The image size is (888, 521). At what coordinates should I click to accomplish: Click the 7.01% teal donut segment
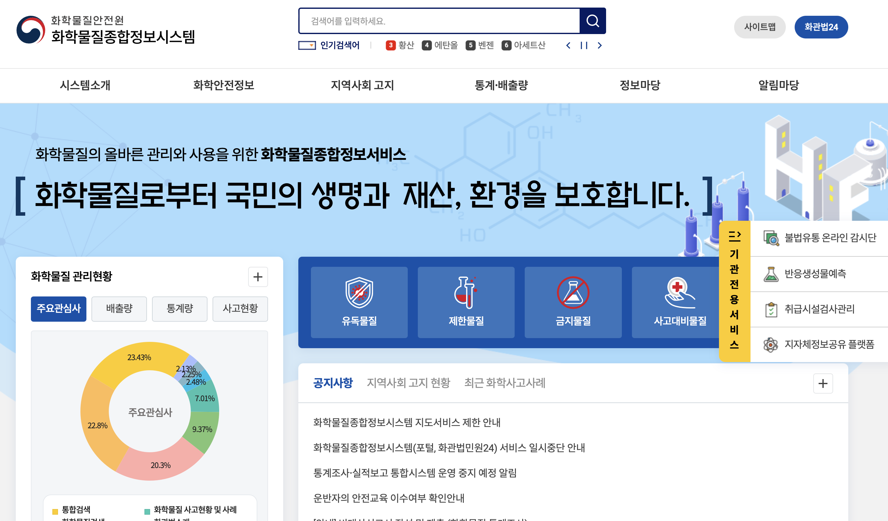205,398
